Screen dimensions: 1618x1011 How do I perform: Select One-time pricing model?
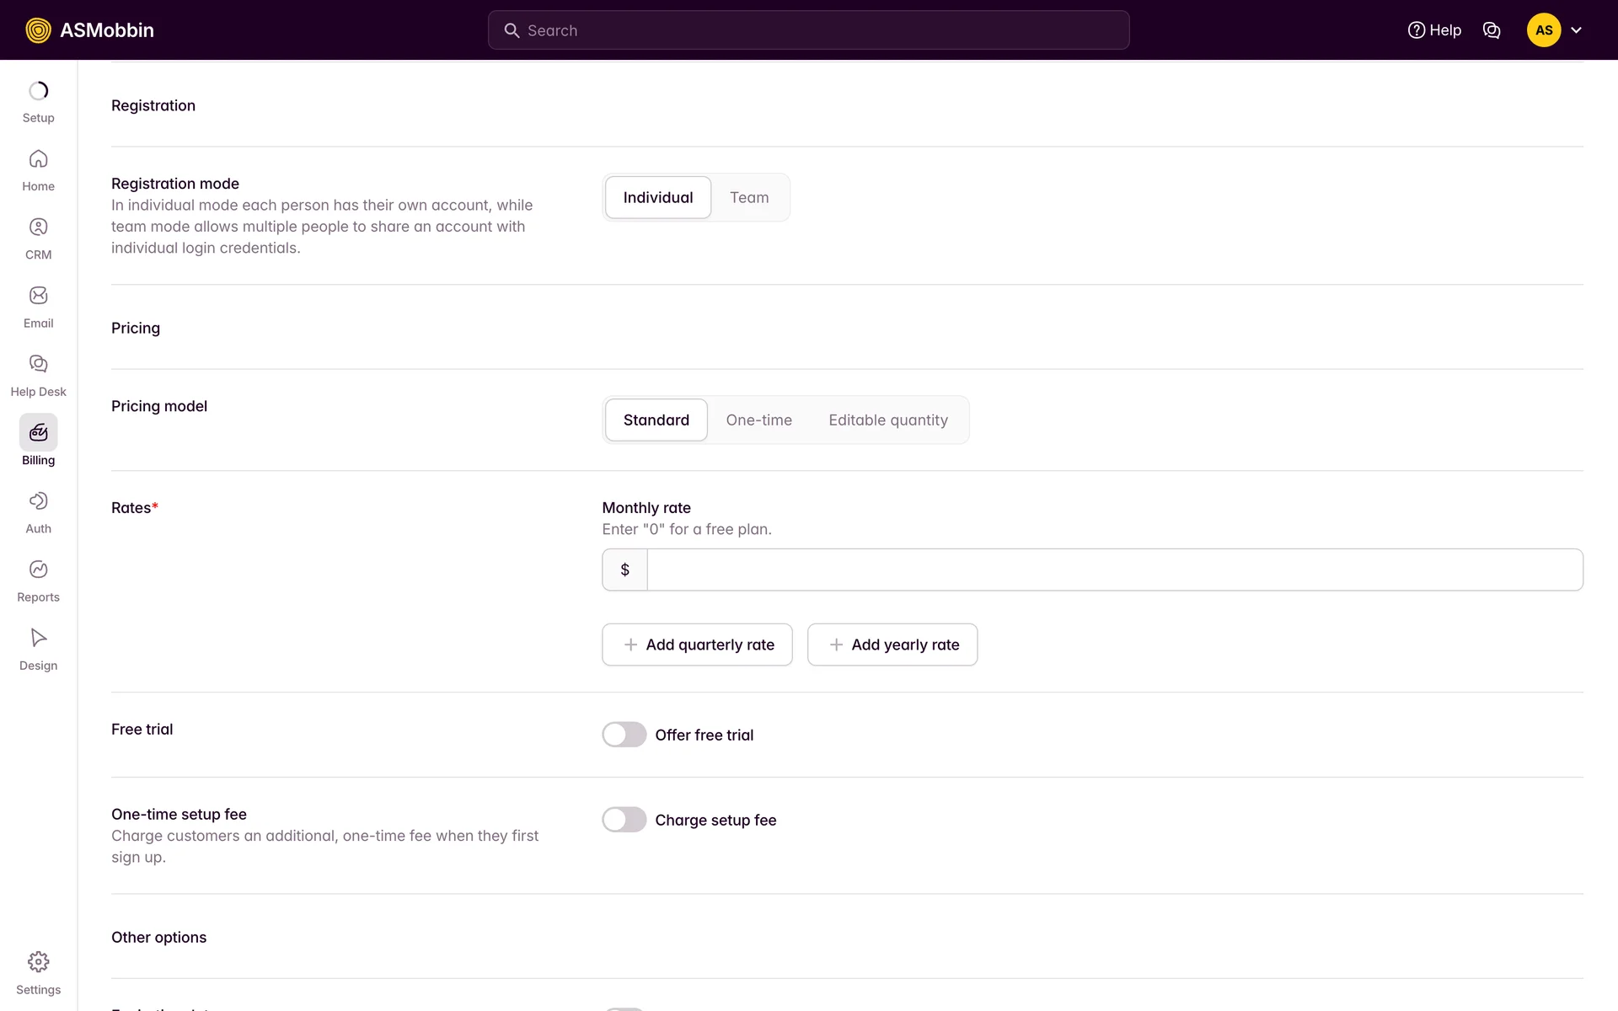pyautogui.click(x=758, y=420)
